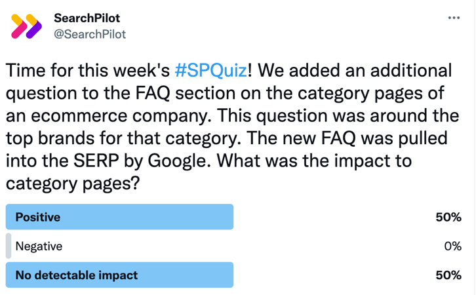The width and height of the screenshot is (476, 295).
Task: Choose the Negative poll option label
Action: 39,246
